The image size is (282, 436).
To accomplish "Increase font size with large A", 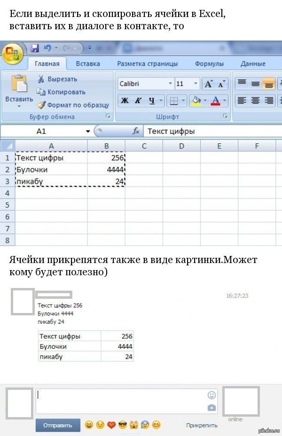I will pyautogui.click(x=209, y=84).
